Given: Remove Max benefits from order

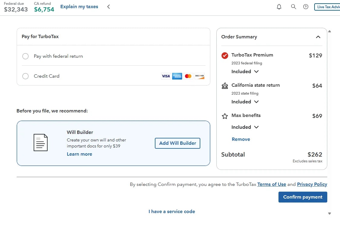Looking at the screenshot, I should (x=241, y=139).
